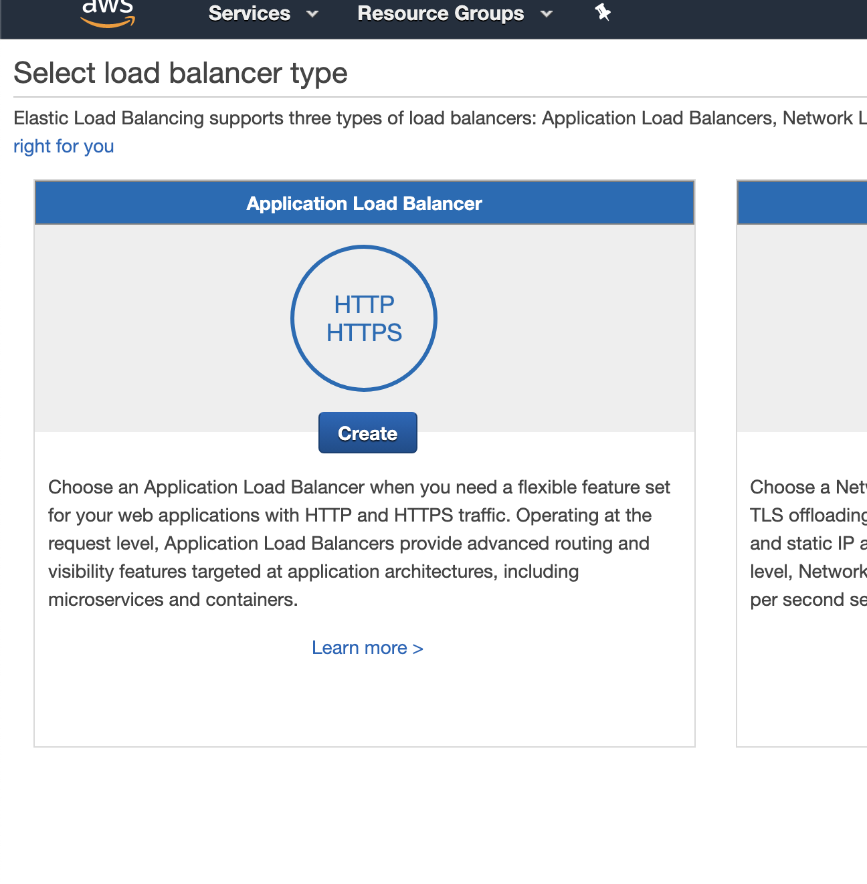This screenshot has width=867, height=884.
Task: Expand the Resource Groups dropdown arrow
Action: (x=547, y=13)
